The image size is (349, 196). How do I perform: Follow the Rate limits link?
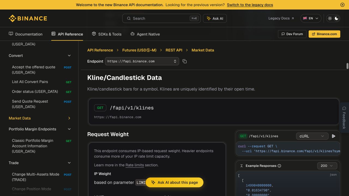pyautogui.click(x=135, y=165)
